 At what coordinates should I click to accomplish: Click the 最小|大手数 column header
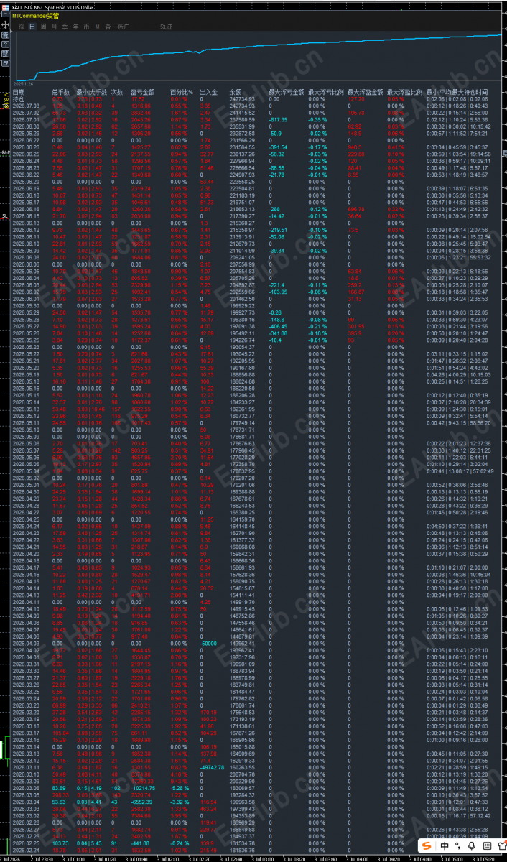[x=93, y=92]
